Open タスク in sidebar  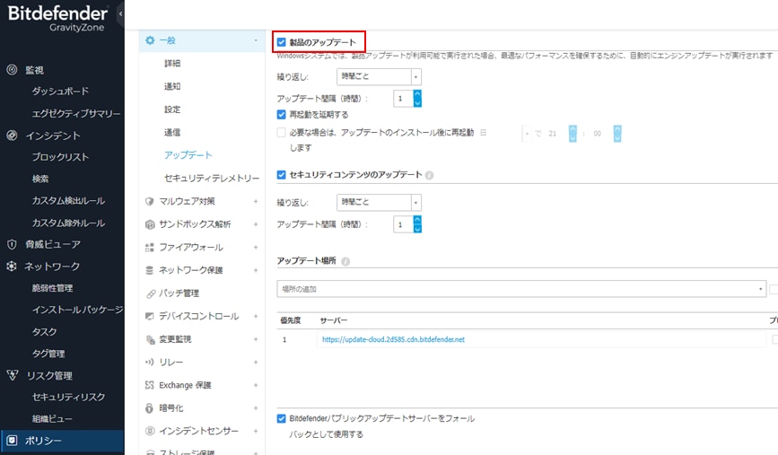click(x=45, y=331)
